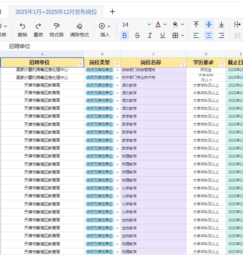The height and width of the screenshot is (255, 243).
Task: Click 政府及其他单位 tag in 技术部门专业技术岗 row
Action: pos(100,78)
